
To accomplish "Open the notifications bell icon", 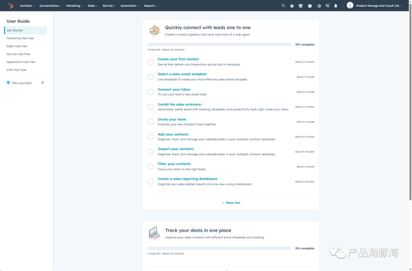I will pos(335,6).
